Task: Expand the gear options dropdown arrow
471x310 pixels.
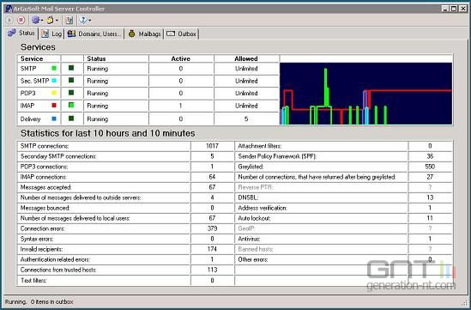Action: pyautogui.click(x=42, y=21)
